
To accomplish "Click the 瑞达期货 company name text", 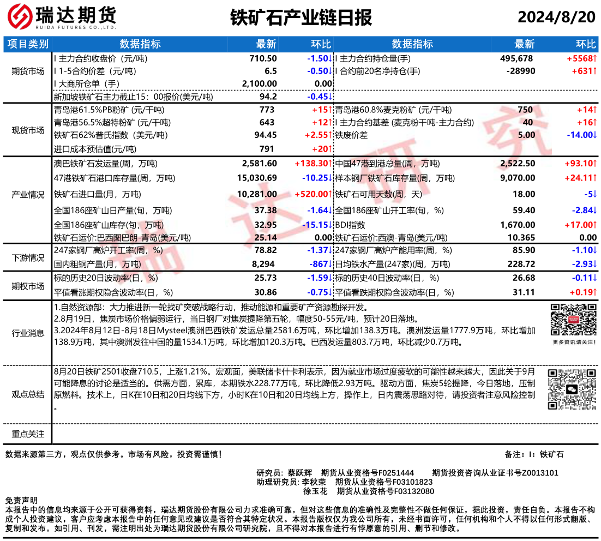I will coord(75,14).
